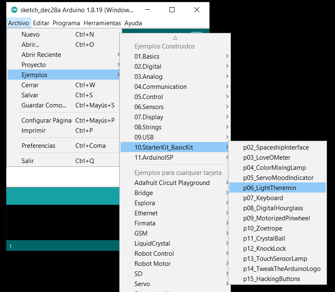Image resolution: width=335 pixels, height=292 pixels.
Task: Expand Esplora library examples
Action: coord(175,203)
